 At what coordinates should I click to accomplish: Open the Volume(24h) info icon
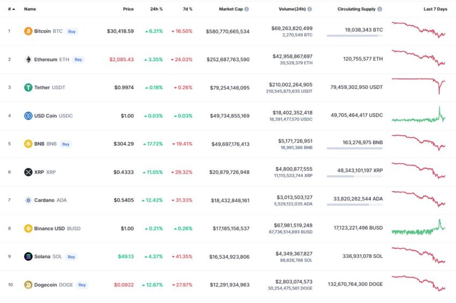click(x=310, y=9)
